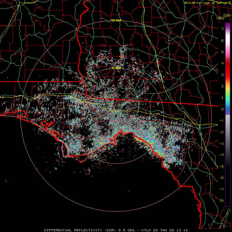Image resolution: width=232 pixels, height=232 pixels.
Task: Click the 6 value on the color scale
Action: pyautogui.click(x=222, y=40)
